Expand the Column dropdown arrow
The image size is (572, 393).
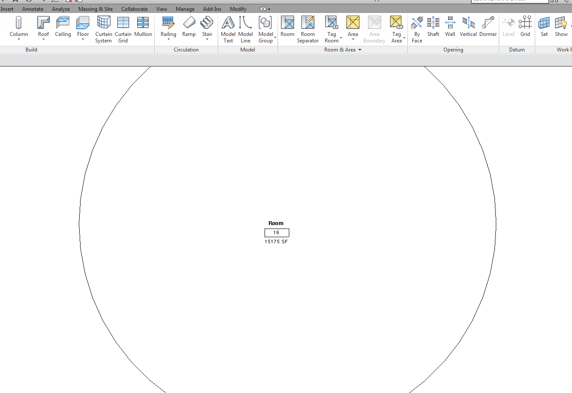click(19, 39)
